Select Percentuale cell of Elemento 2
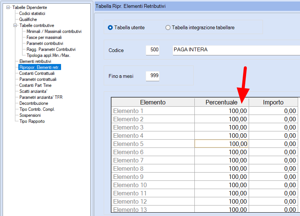Image resolution: width=300 pixels, height=216 pixels. (x=222, y=119)
